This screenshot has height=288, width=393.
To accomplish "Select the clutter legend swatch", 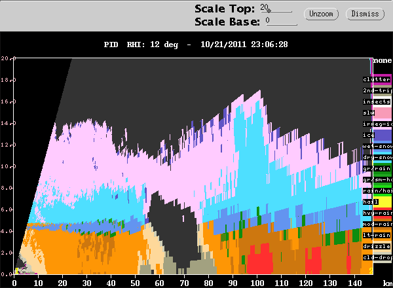I will coord(381,80).
